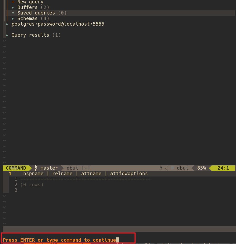Screen dimensions: 236x244
Task: Click the dbui filetype indicator on the right
Action: [182, 168]
